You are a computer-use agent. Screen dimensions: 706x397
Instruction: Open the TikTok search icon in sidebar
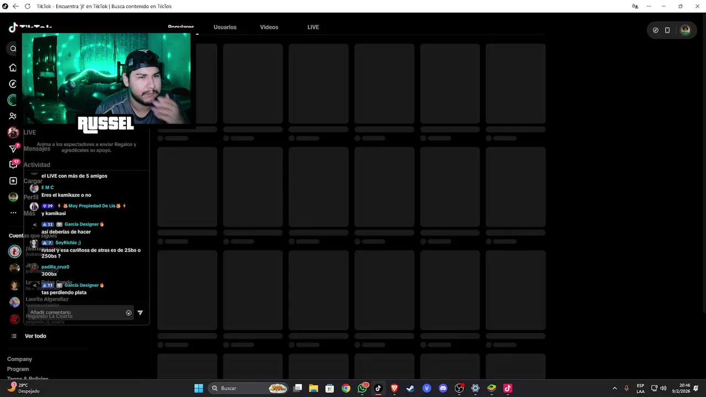coord(13,49)
